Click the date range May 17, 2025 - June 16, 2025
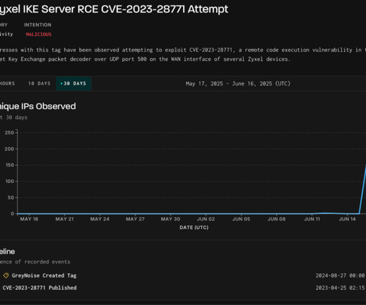Image resolution: width=366 pixels, height=305 pixels. tap(238, 83)
